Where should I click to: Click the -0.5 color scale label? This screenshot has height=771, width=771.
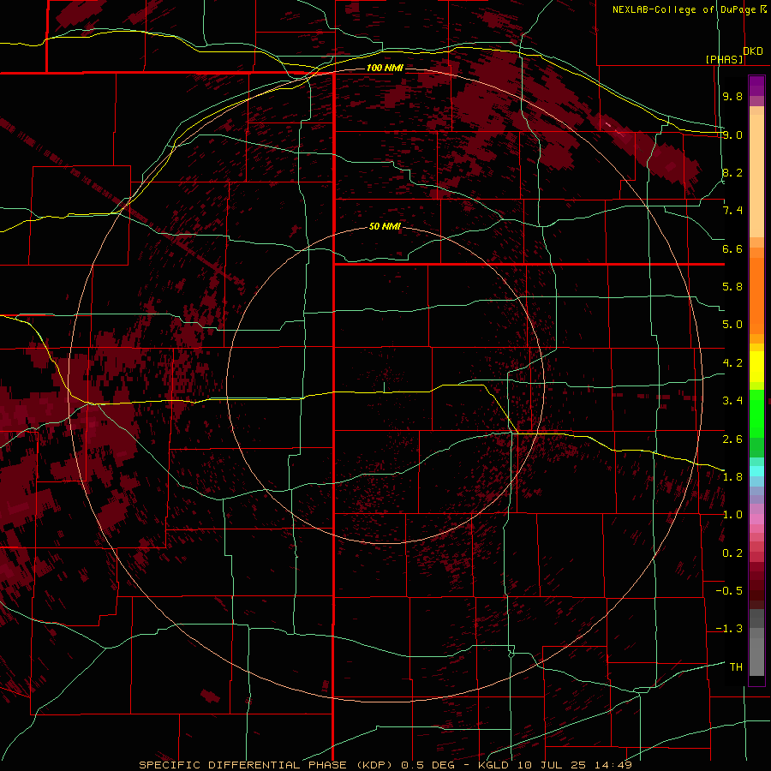point(729,591)
